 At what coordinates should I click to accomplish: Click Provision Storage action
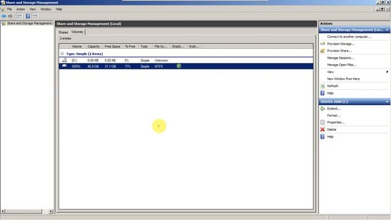click(341, 43)
